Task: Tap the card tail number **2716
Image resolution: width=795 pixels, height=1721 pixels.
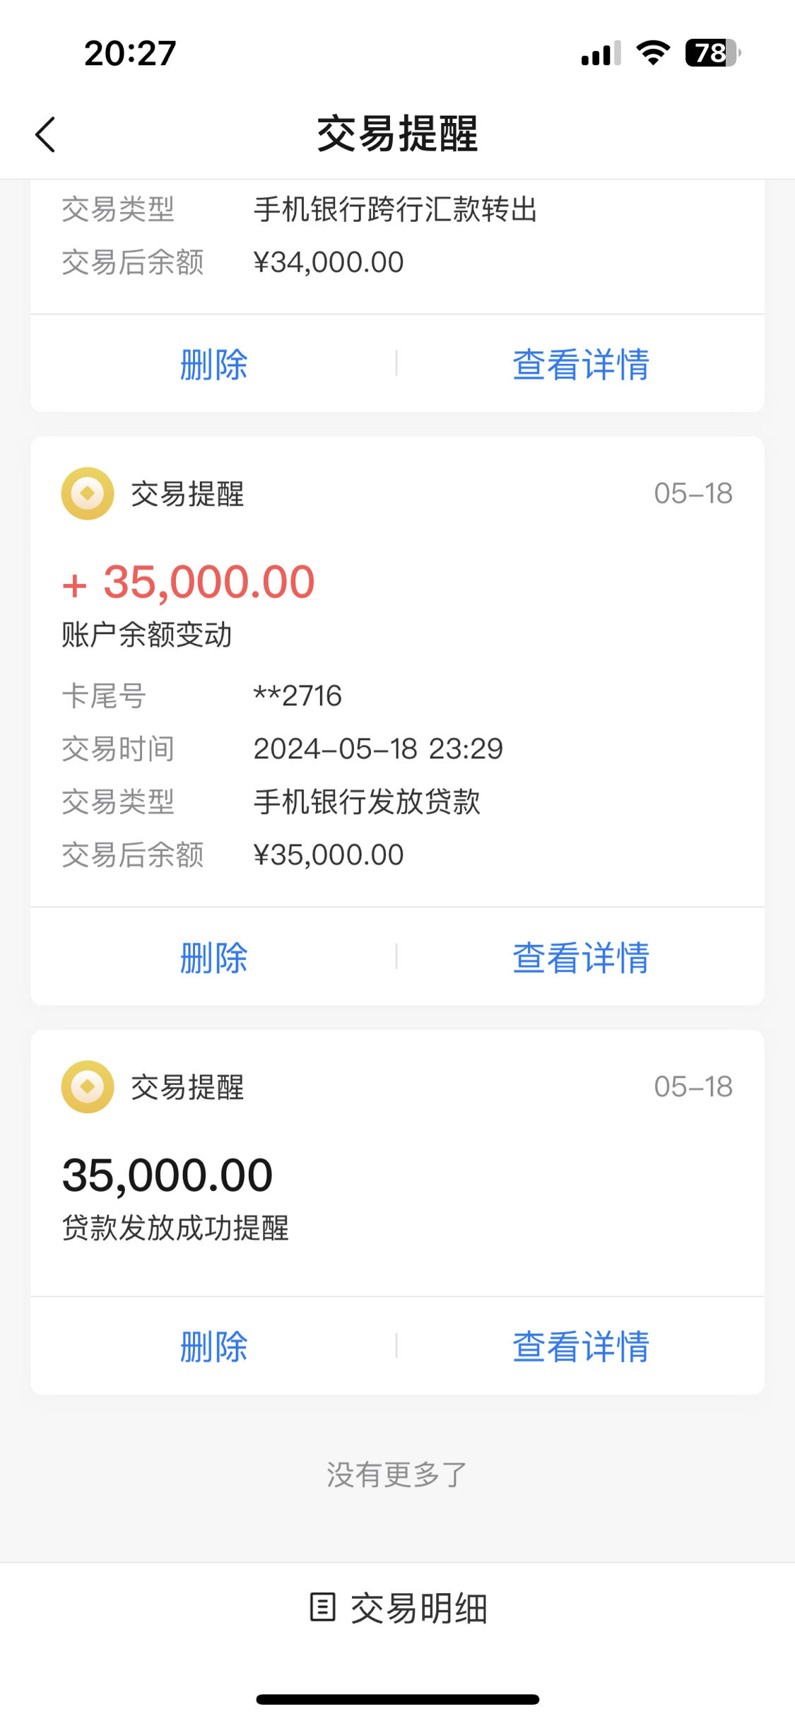Action: 298,696
